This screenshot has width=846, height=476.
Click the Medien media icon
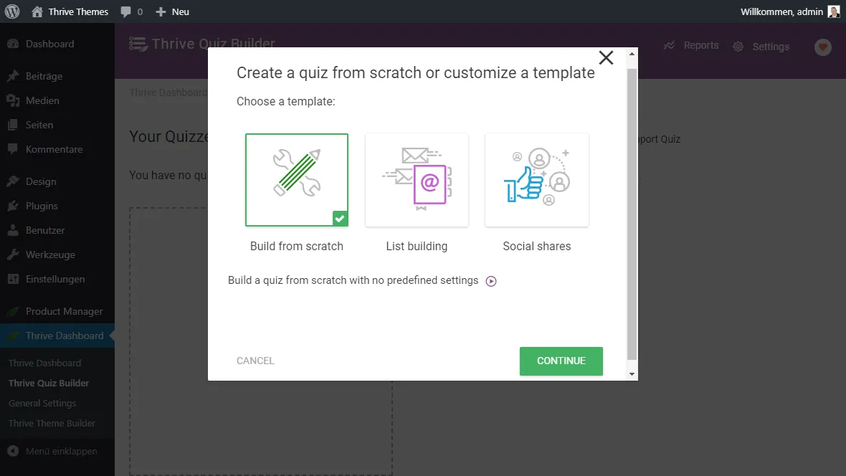tap(13, 100)
